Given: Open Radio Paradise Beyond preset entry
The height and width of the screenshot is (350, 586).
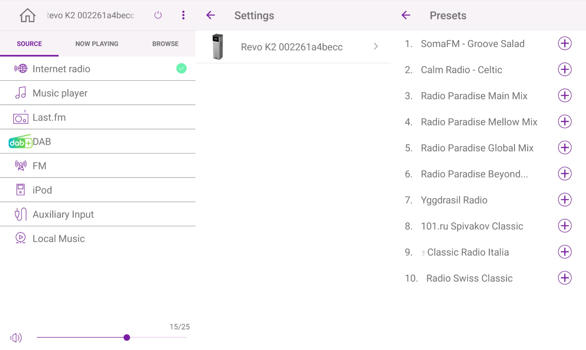Looking at the screenshot, I should point(474,174).
